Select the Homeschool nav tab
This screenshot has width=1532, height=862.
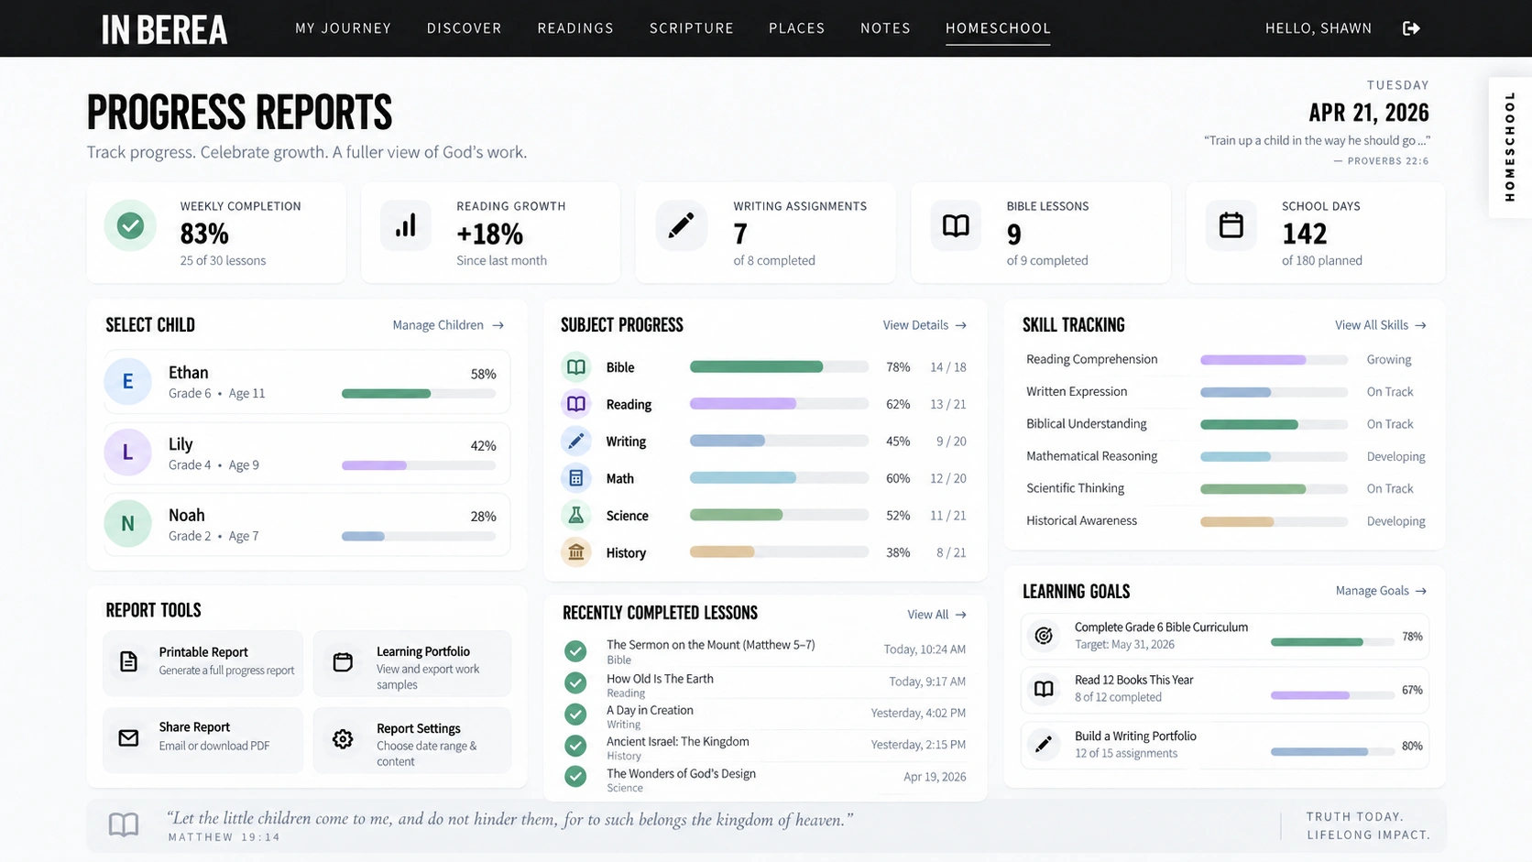point(998,28)
